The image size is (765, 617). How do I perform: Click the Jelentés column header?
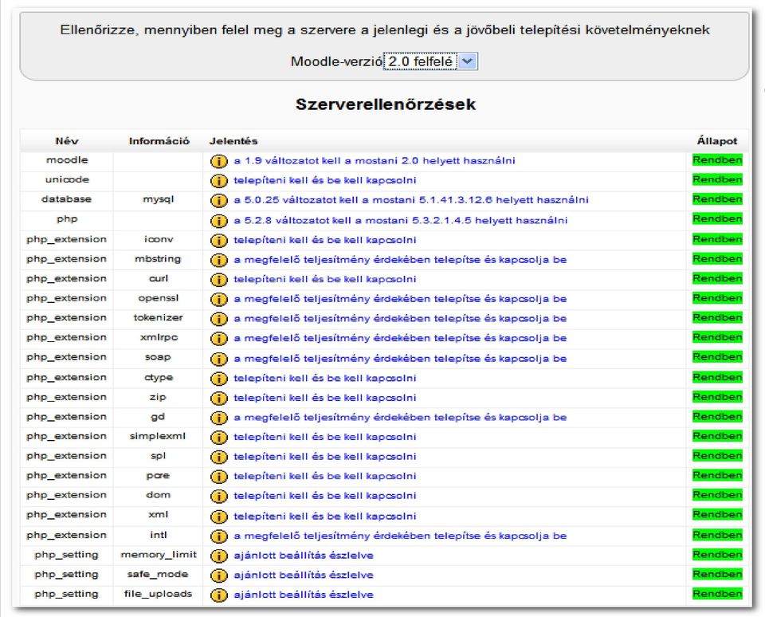click(x=233, y=141)
